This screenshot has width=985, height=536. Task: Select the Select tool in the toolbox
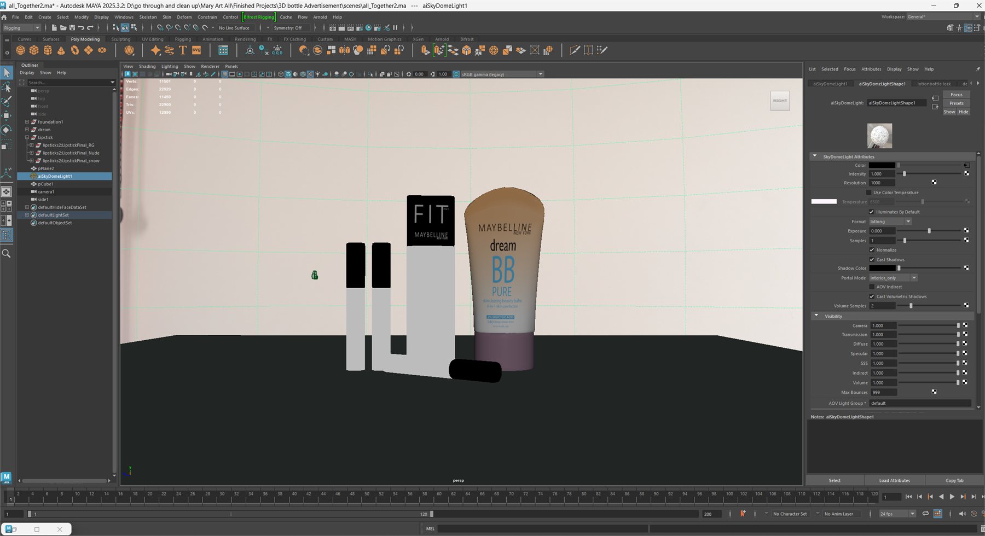7,73
